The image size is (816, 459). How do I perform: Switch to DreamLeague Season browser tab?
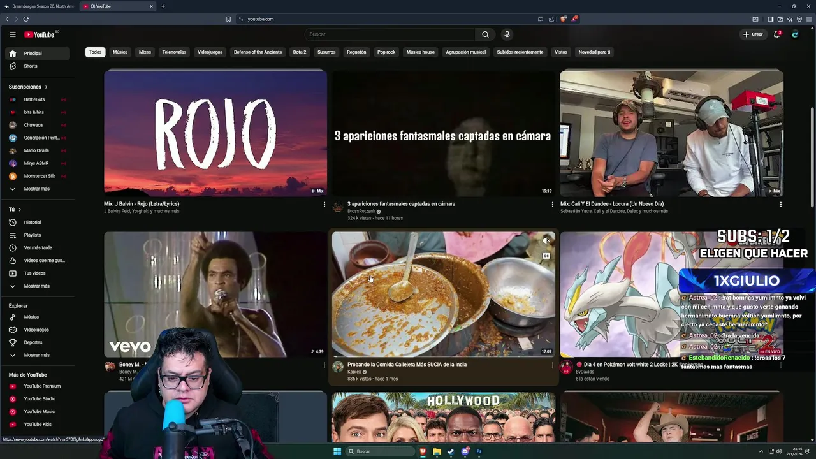tap(40, 6)
